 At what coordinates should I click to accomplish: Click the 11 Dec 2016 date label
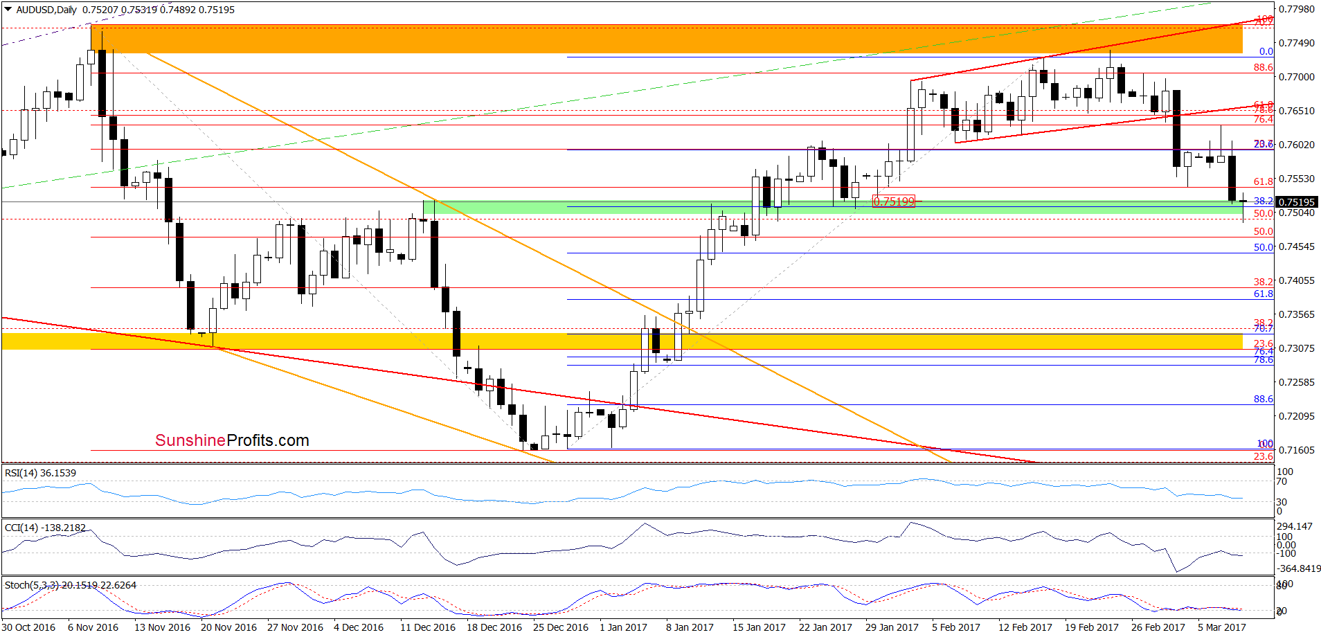(428, 627)
